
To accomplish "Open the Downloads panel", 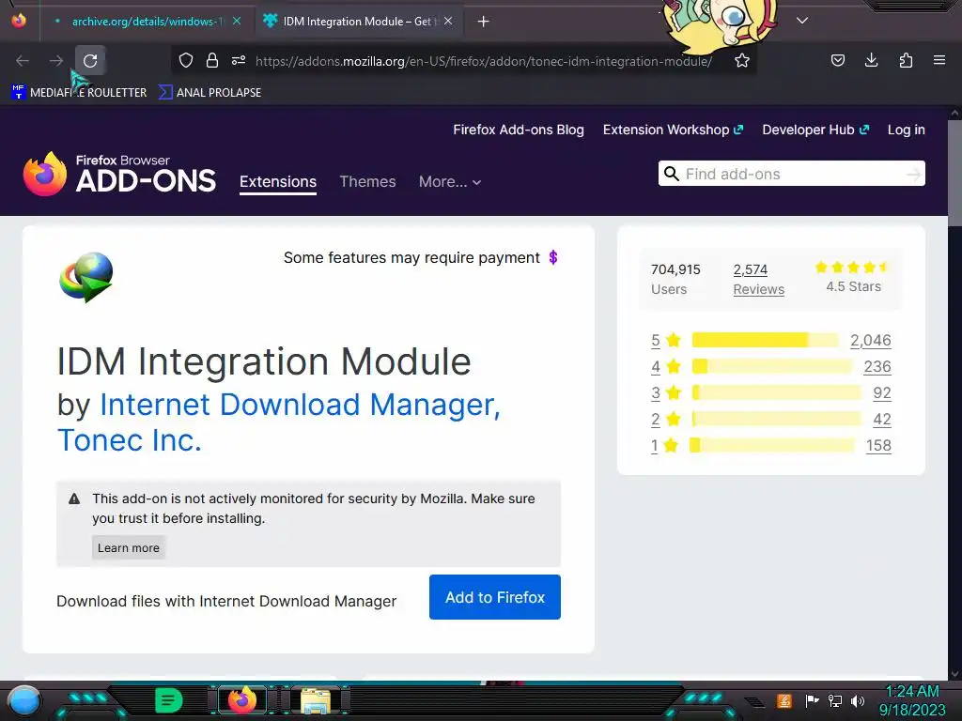I will [871, 60].
